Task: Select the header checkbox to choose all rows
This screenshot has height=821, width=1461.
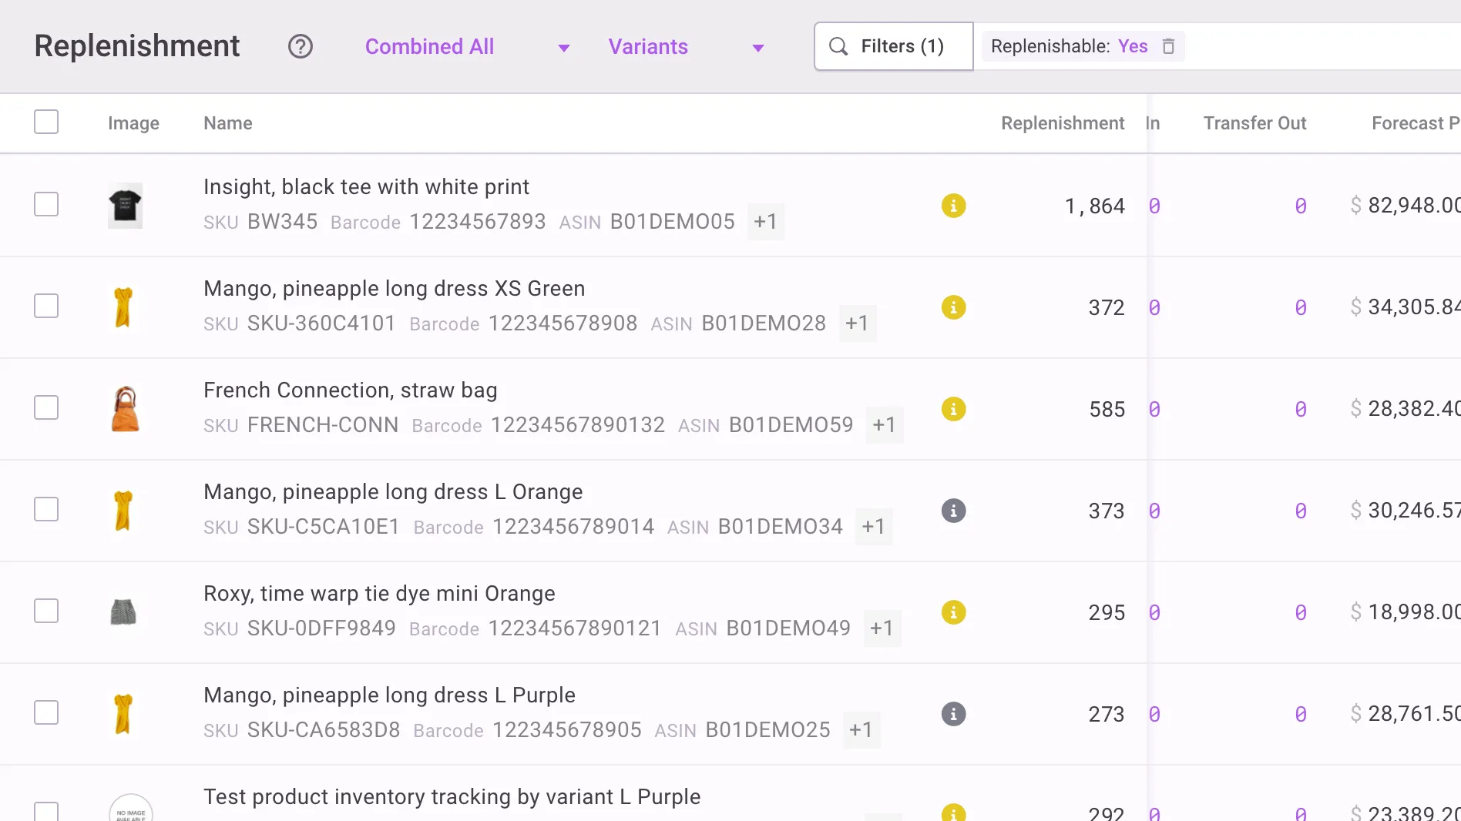Action: 45,122
